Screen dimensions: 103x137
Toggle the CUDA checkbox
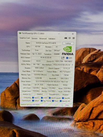42,98
